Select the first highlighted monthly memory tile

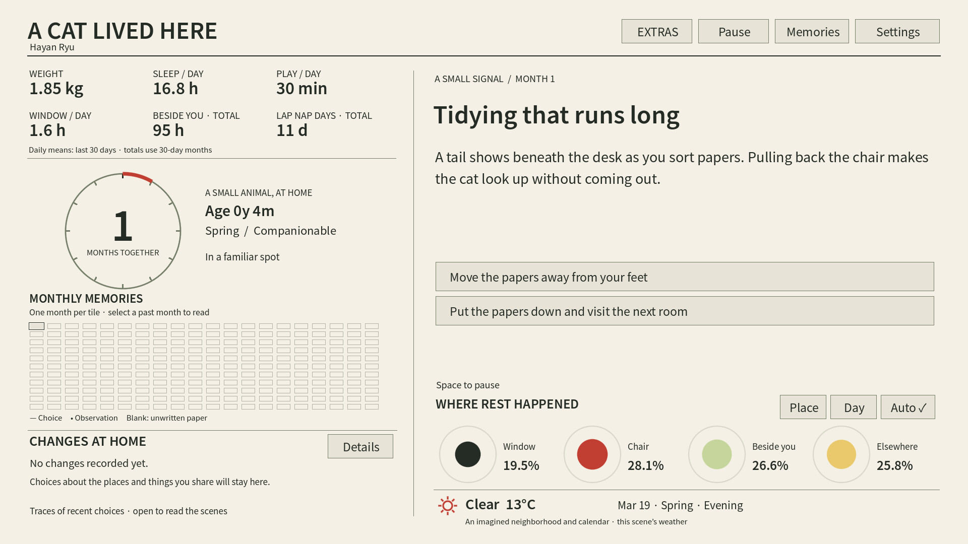[x=36, y=326]
